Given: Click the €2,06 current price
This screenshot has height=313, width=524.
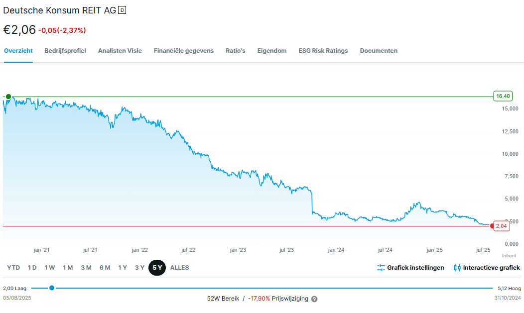Looking at the screenshot, I should click(x=19, y=30).
